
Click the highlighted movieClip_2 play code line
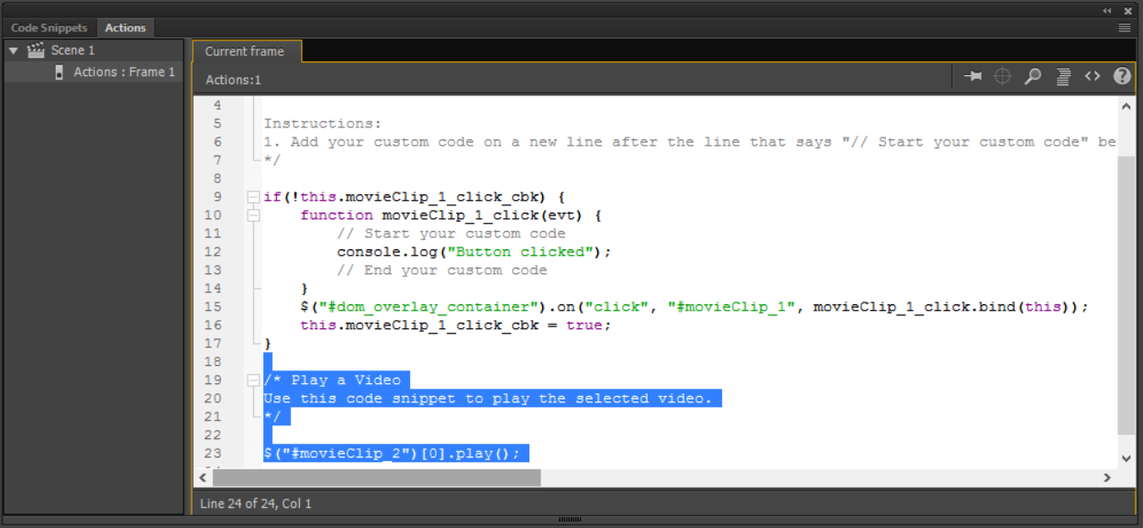pos(394,453)
